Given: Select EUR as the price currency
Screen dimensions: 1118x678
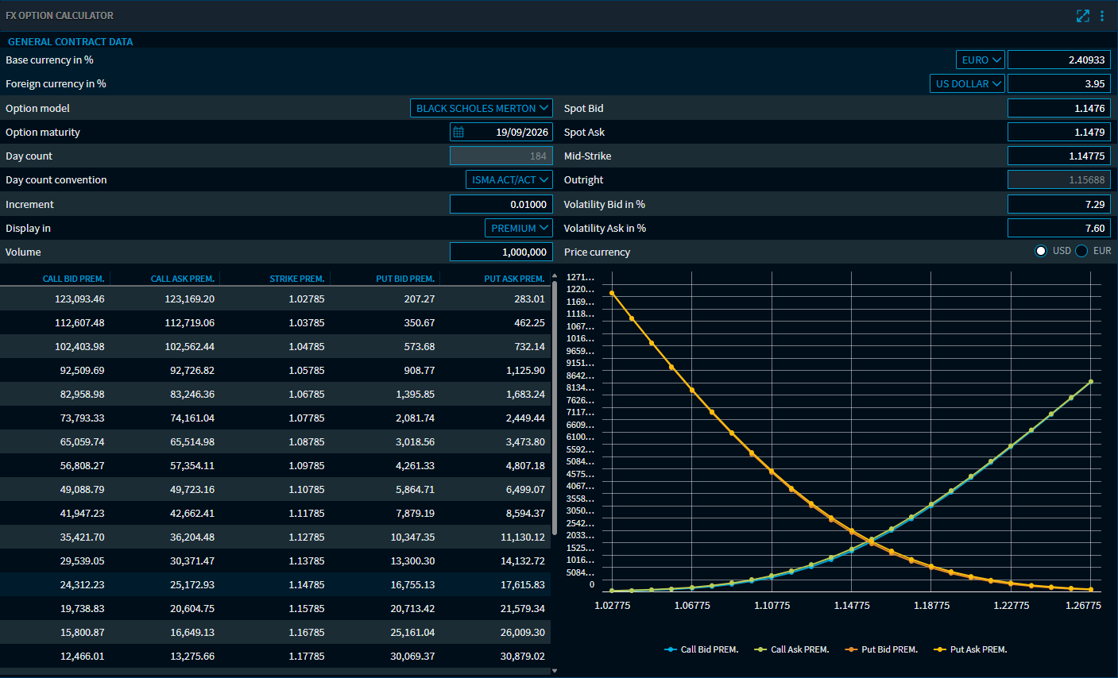Looking at the screenshot, I should tap(1081, 251).
